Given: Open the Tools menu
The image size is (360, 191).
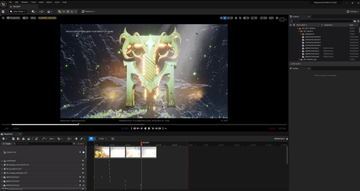Looking at the screenshot, I should tap(33, 2).
